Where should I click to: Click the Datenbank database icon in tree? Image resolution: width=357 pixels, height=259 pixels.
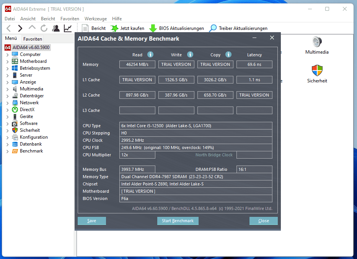pyautogui.click(x=15, y=144)
